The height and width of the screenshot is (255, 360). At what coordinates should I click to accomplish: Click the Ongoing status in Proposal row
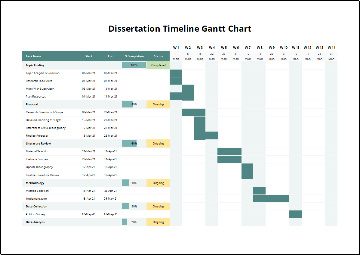(158, 104)
